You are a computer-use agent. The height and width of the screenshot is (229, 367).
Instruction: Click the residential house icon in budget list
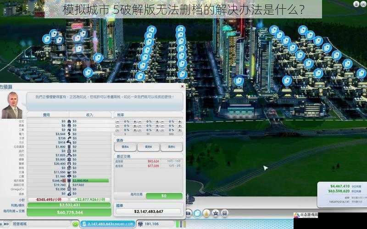click(x=69, y=121)
